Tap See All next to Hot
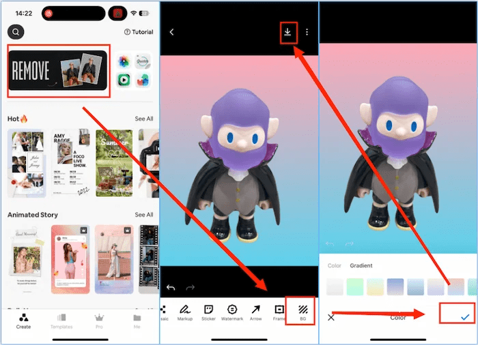Viewport: 478px width, 345px height. click(x=144, y=119)
